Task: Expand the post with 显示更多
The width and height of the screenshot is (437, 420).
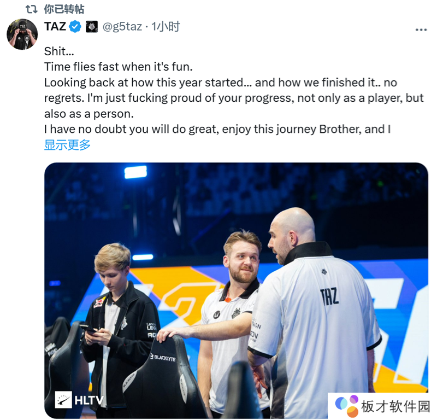Action: tap(67, 145)
